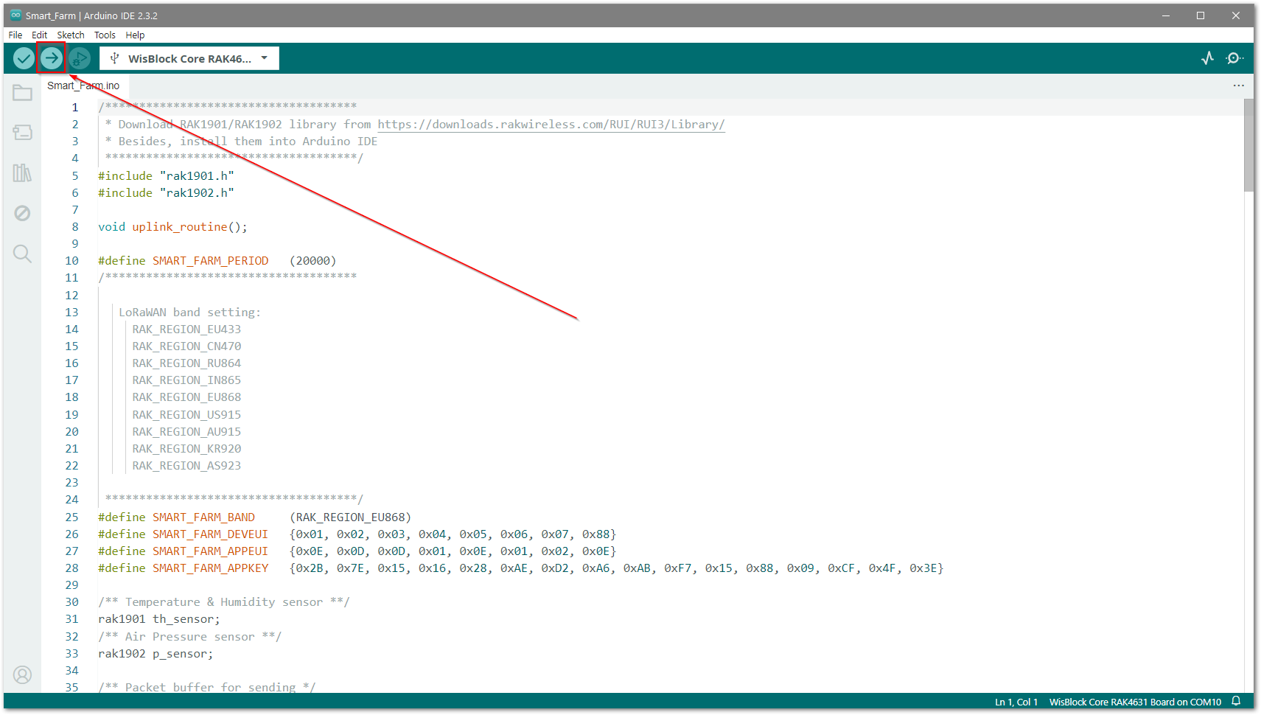The height and width of the screenshot is (715, 1261).
Task: Open the Tools menu
Action: tap(105, 35)
